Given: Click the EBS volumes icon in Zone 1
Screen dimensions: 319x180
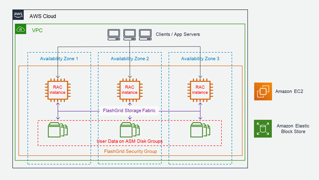Looking at the screenshot, I should 58,130.
